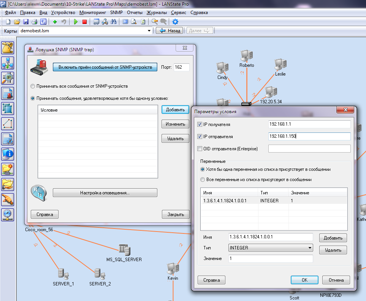The width and height of the screenshot is (366, 301).
Task: Open the Файл menu
Action: coord(10,13)
